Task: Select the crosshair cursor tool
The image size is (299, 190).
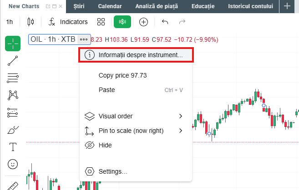Action: (x=13, y=43)
